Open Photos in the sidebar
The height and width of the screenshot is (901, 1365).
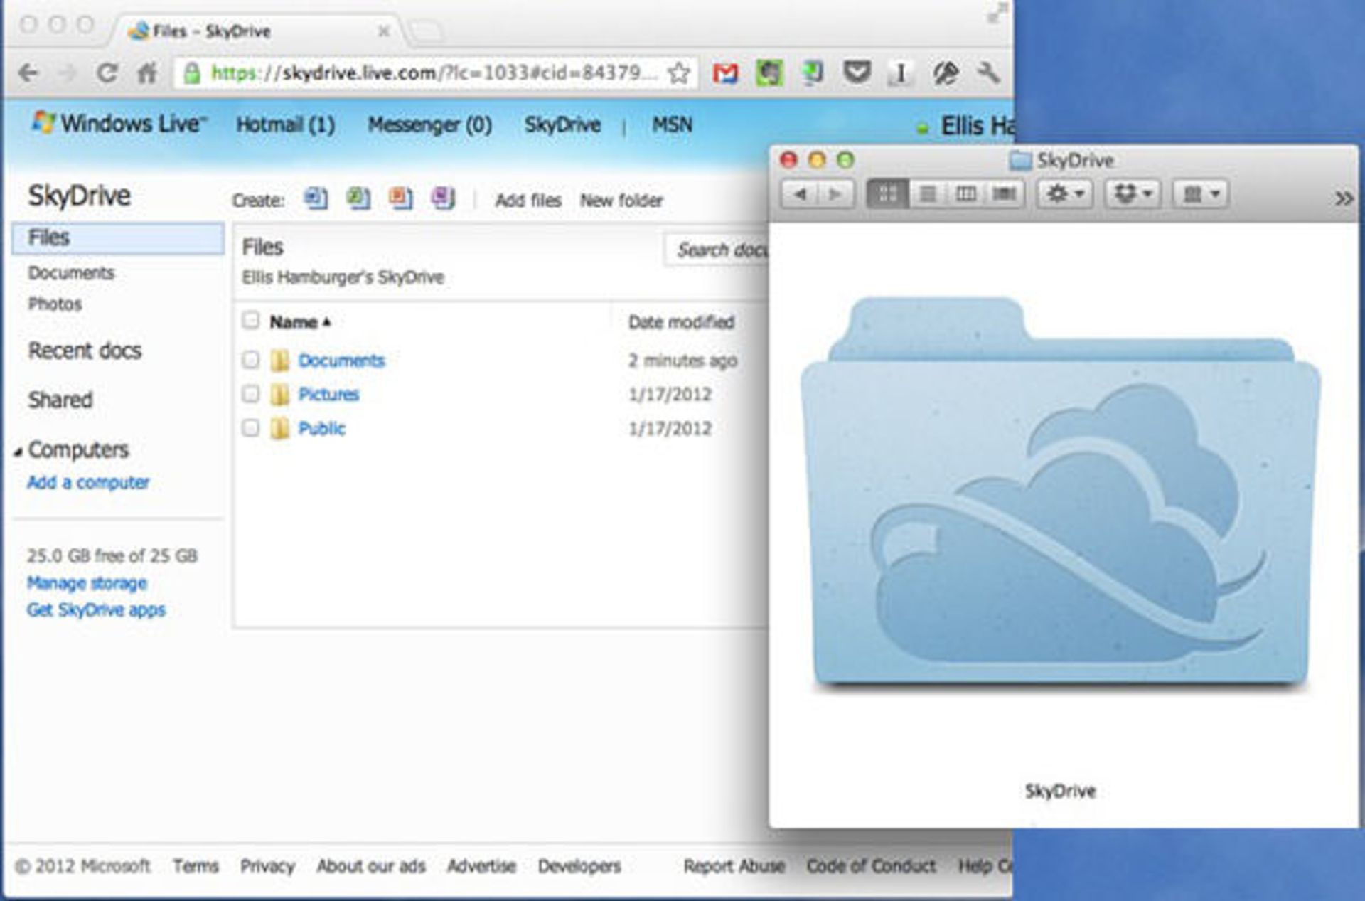pos(55,304)
